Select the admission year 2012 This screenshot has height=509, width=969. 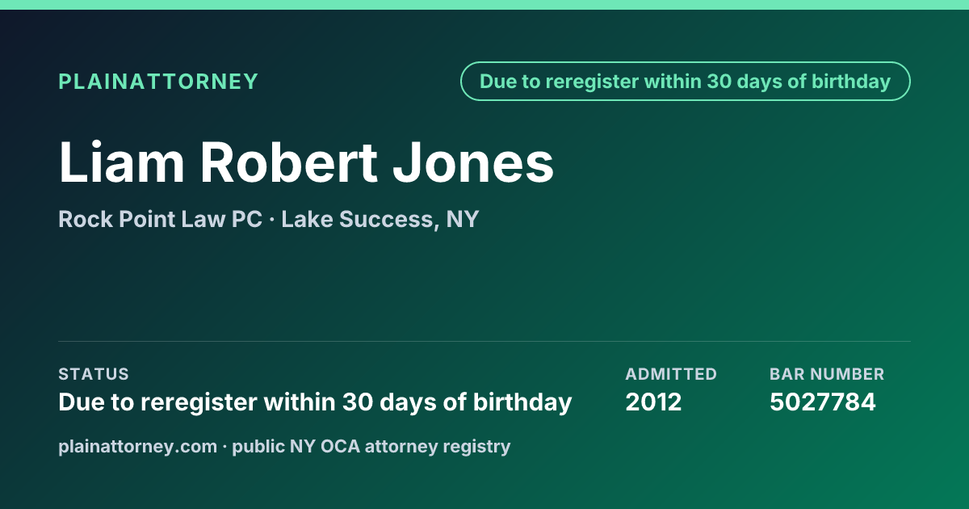click(653, 402)
